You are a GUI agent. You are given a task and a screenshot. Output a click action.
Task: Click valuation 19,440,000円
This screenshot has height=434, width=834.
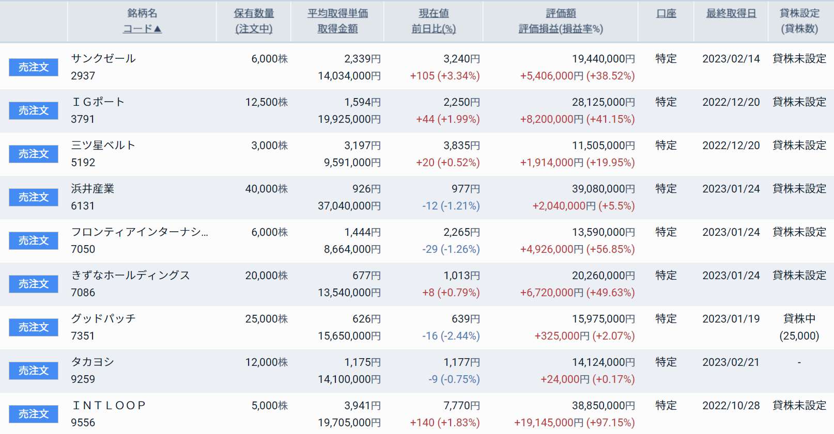pos(604,59)
